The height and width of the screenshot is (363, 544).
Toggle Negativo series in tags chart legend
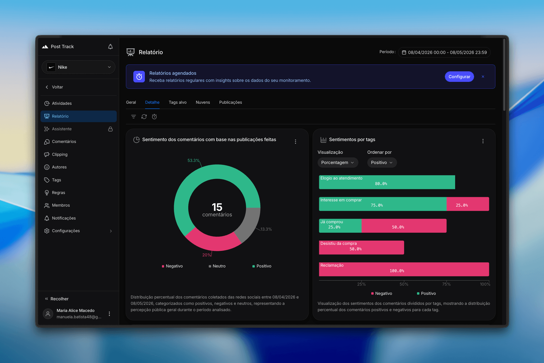[x=382, y=294]
